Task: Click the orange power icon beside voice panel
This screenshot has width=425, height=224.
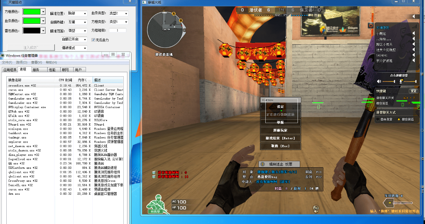Action: [371, 26]
